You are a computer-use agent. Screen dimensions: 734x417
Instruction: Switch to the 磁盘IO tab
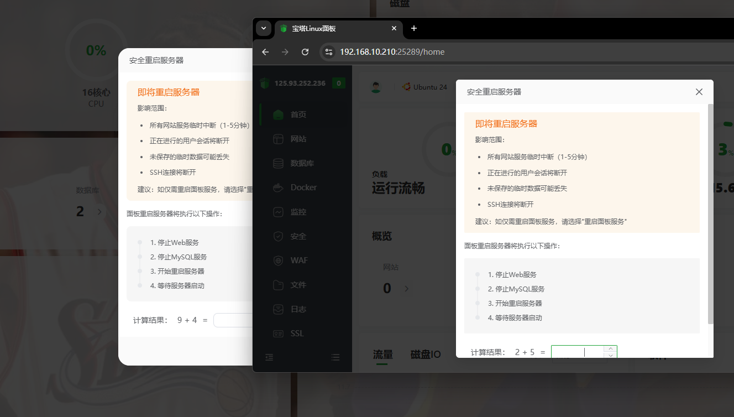click(x=426, y=355)
